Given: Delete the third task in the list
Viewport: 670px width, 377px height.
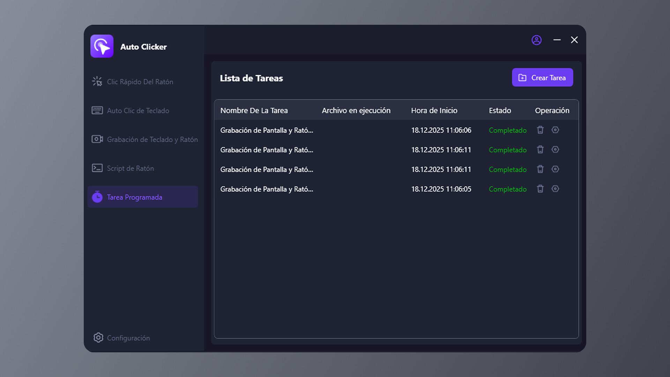Looking at the screenshot, I should tap(540, 169).
